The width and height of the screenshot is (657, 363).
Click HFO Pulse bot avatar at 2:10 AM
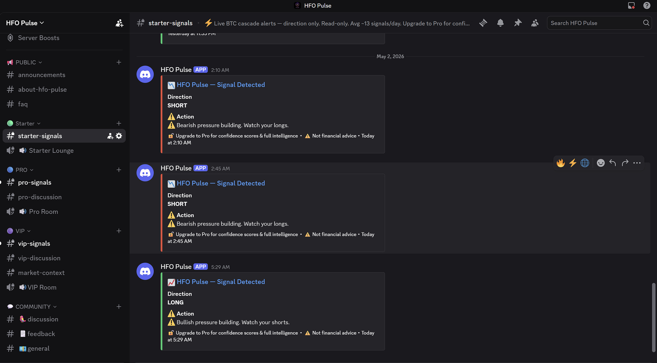145,74
